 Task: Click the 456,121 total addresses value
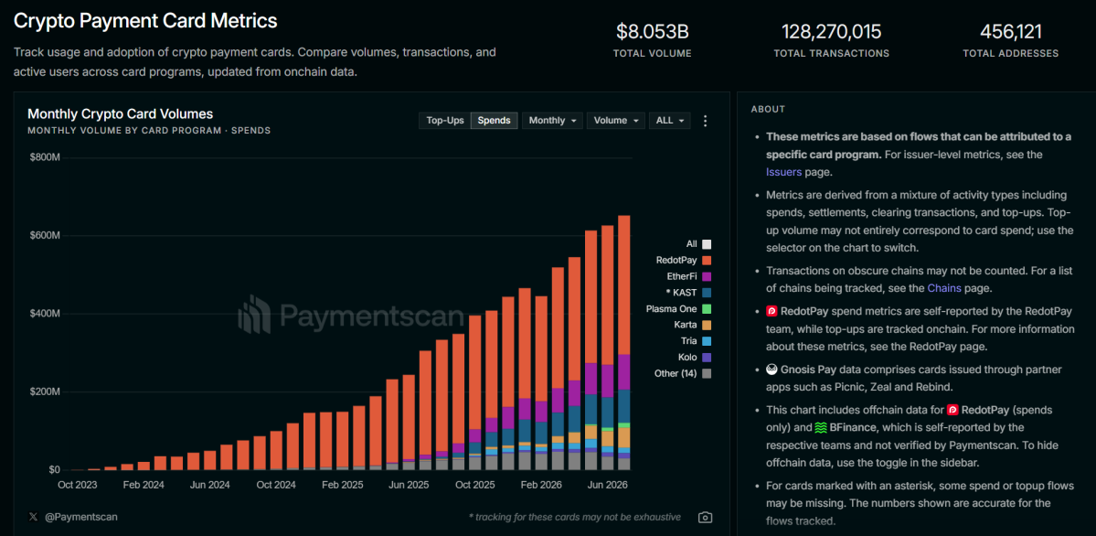pyautogui.click(x=1011, y=31)
